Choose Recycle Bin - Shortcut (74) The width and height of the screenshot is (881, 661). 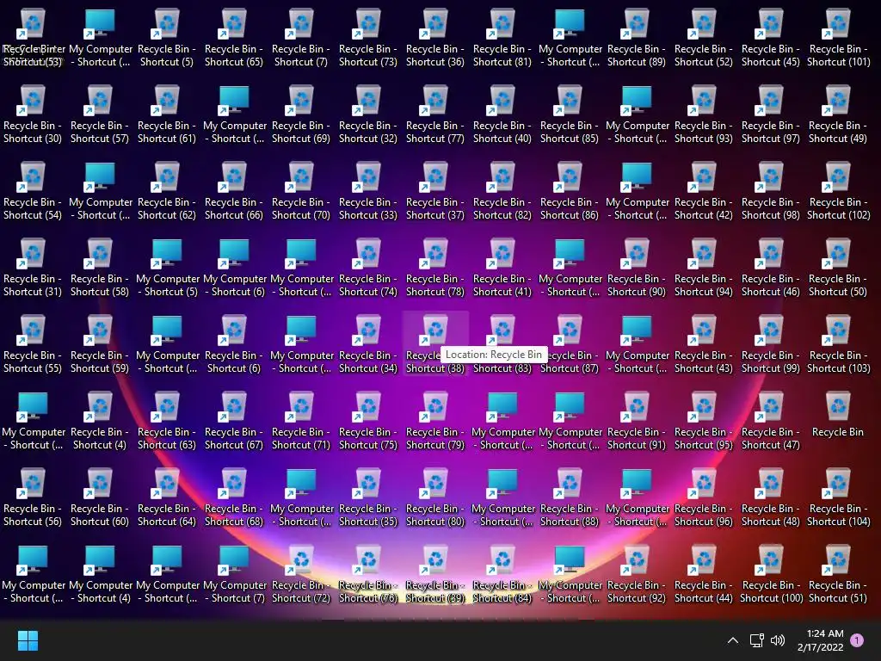368,269
